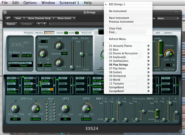Click the Pitch Bend down arrow above Linked
185x135 pixels.
(48, 63)
